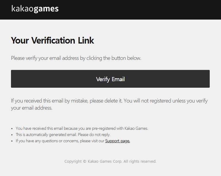Screen dimensions: 221x176
Task: Click the black header banner area
Action: click(x=110, y=10)
